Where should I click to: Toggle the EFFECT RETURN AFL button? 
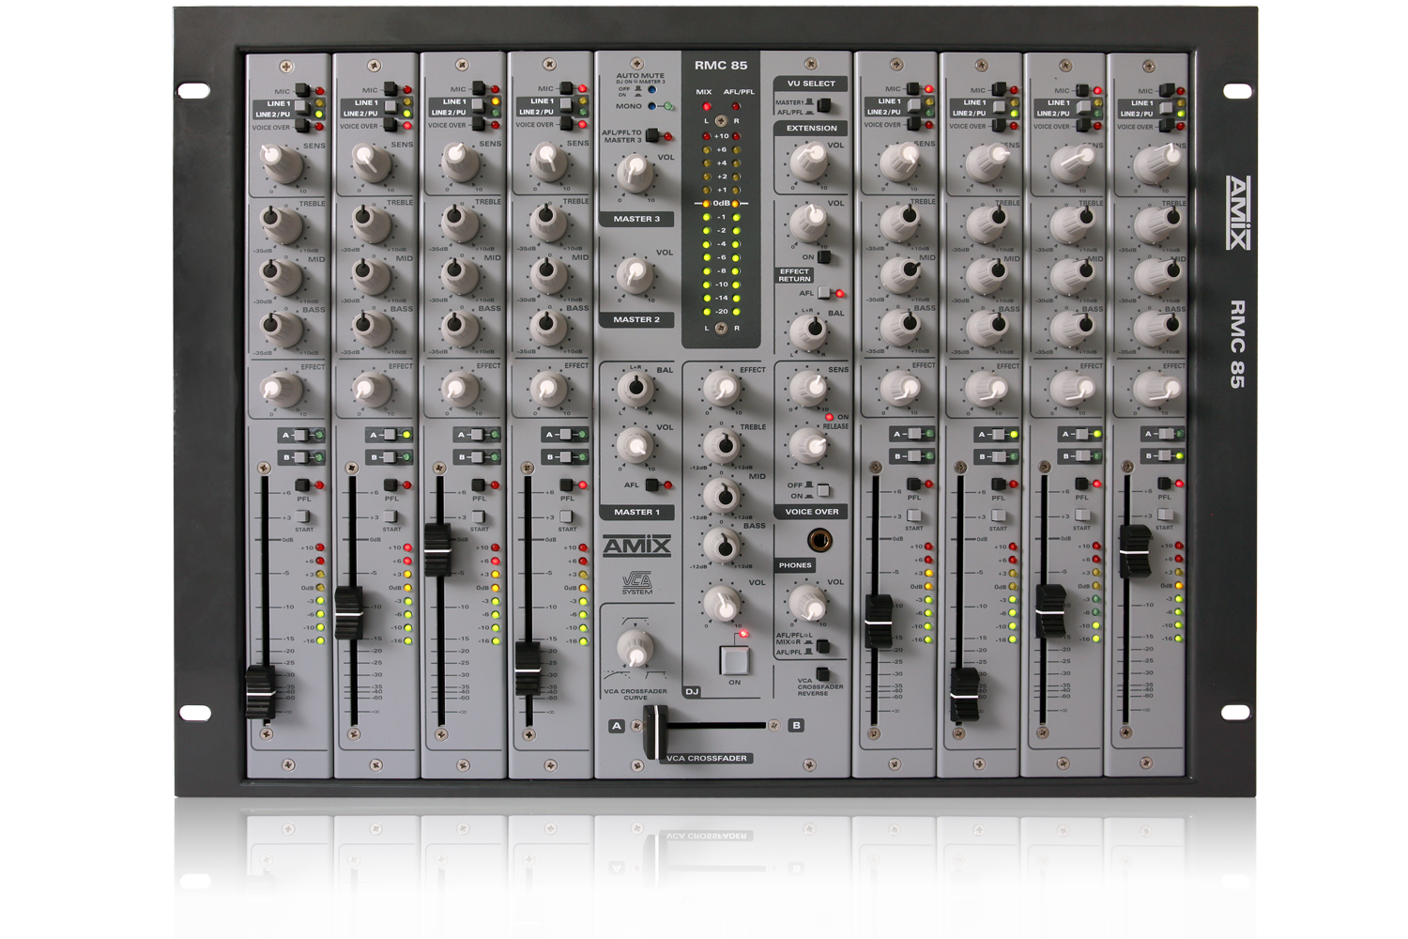(x=823, y=293)
